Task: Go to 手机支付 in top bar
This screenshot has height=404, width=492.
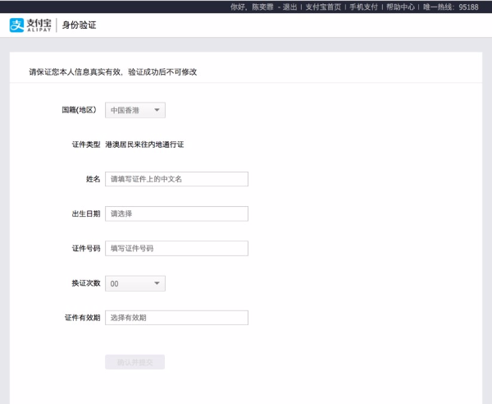Action: pyautogui.click(x=365, y=7)
